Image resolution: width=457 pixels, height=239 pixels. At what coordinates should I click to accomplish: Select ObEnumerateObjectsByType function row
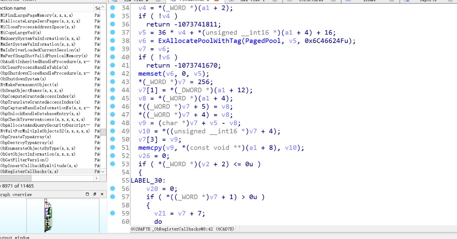(50, 148)
